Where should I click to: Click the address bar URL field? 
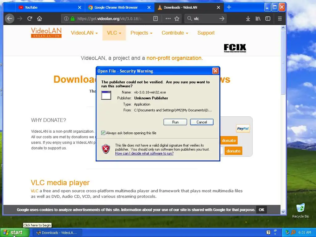[110, 19]
